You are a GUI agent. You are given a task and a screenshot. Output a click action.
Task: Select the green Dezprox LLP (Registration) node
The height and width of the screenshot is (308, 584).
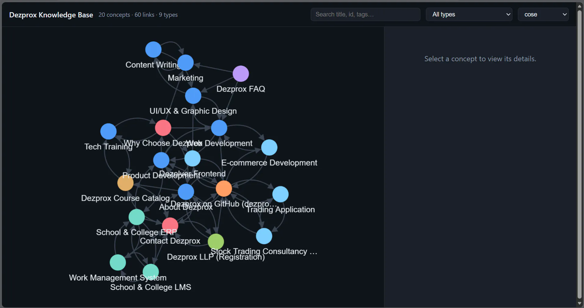tap(216, 242)
